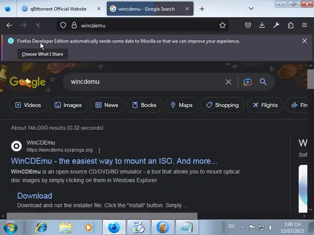
Task: Click the Google logo doodle
Action: pos(27,82)
